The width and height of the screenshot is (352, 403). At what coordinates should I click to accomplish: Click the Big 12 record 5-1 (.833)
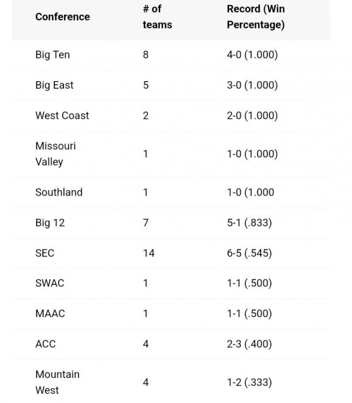tap(249, 222)
